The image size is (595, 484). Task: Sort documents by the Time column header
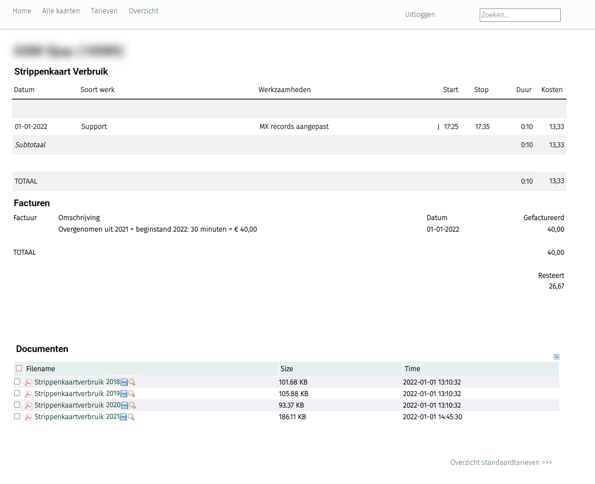click(x=412, y=369)
